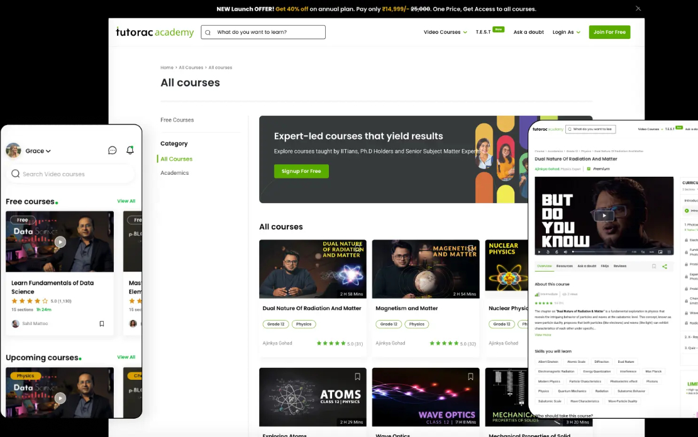Click the play icon in video control bar
The image size is (698, 437).
click(539, 252)
